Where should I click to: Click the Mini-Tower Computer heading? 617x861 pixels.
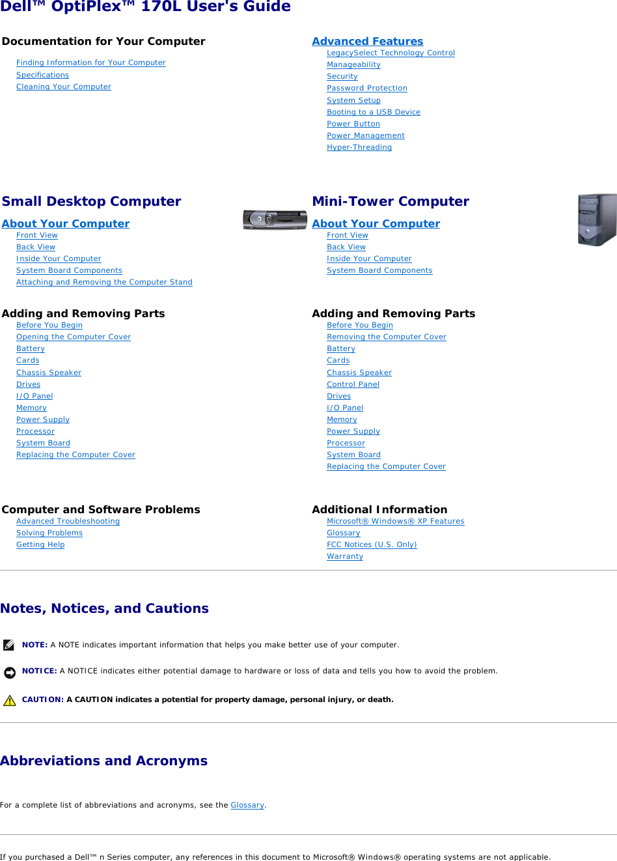point(391,201)
